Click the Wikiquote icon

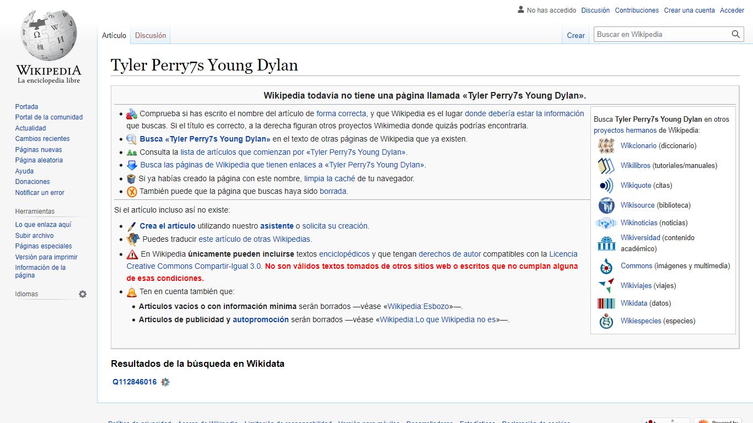[x=606, y=186]
